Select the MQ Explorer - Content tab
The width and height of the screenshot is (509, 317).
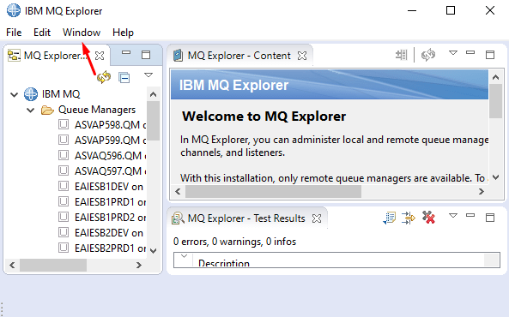pos(239,56)
